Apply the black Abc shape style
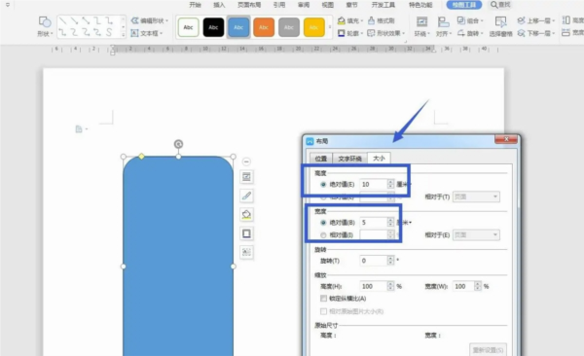Viewport: 584px width, 356px height. (213, 27)
